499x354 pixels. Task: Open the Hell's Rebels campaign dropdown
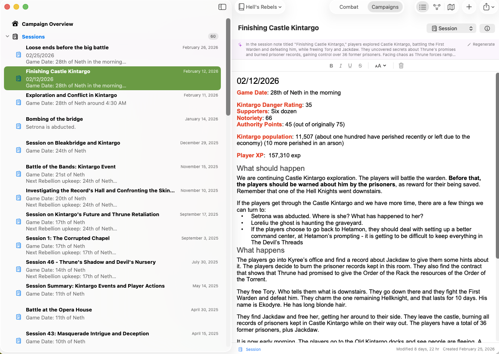[261, 7]
